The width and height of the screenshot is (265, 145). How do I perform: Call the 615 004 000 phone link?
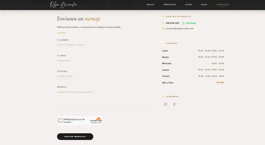pyautogui.click(x=173, y=23)
